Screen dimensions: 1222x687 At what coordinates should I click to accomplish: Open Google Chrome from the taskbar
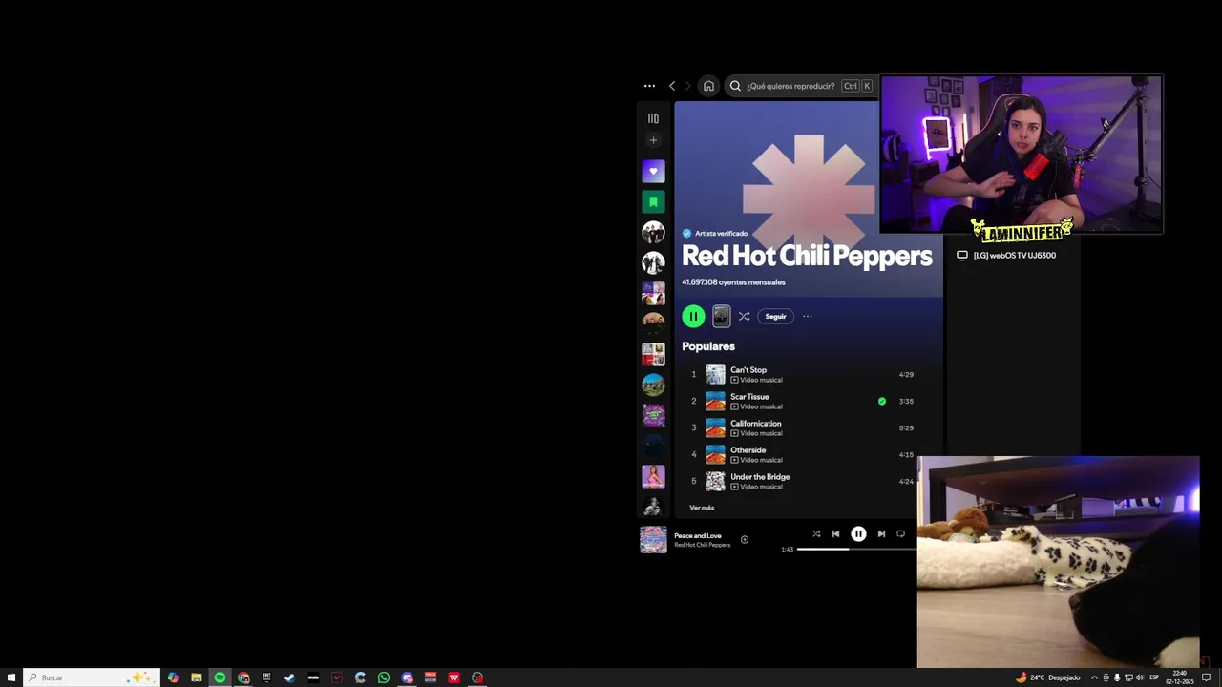point(243,677)
